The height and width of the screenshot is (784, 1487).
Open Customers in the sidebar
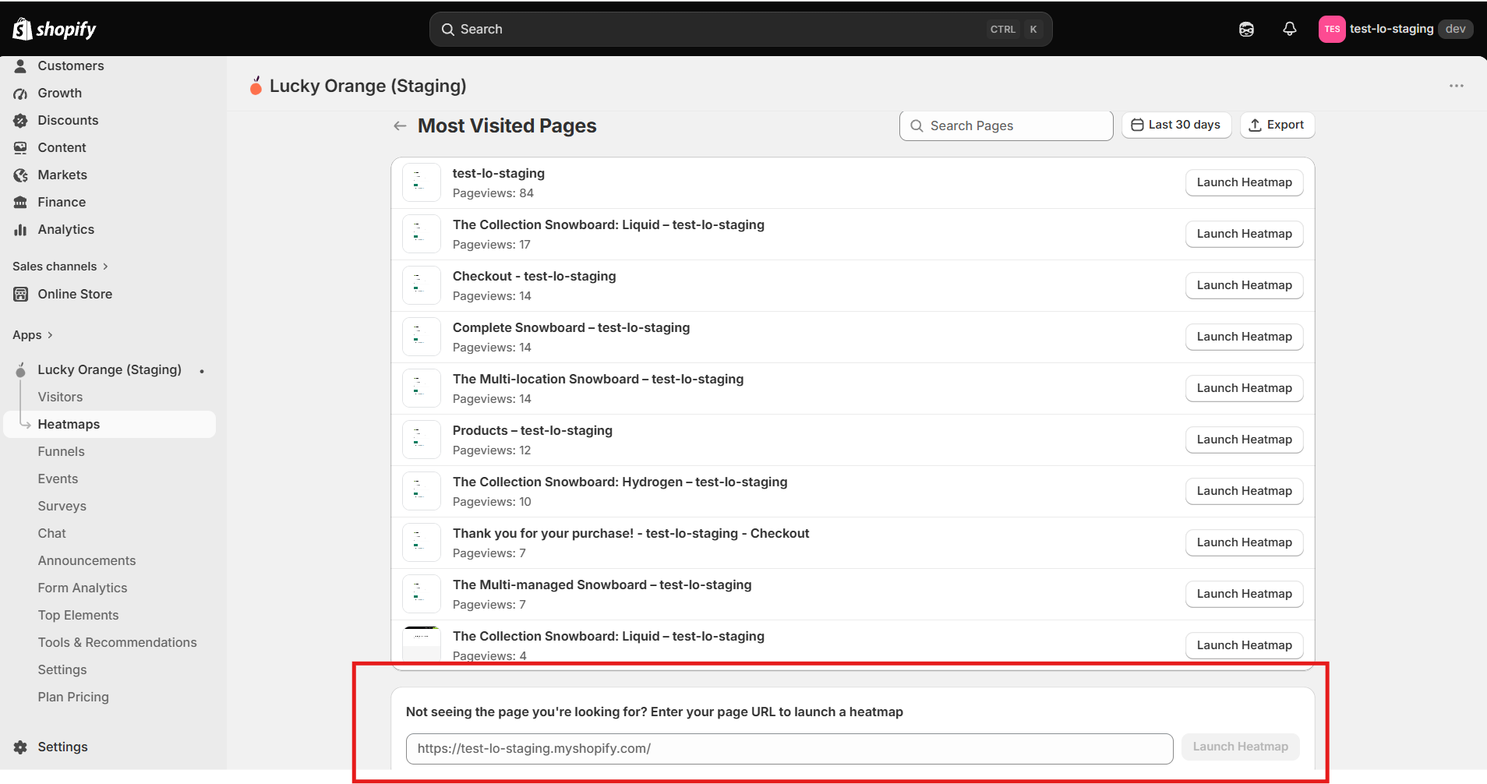coord(71,65)
